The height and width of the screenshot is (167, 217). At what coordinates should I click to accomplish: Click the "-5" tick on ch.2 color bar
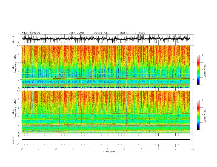pos(202,115)
